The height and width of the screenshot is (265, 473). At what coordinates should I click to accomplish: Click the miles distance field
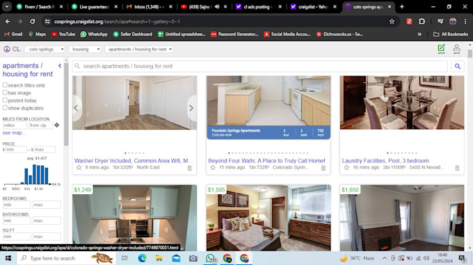pyautogui.click(x=15, y=125)
